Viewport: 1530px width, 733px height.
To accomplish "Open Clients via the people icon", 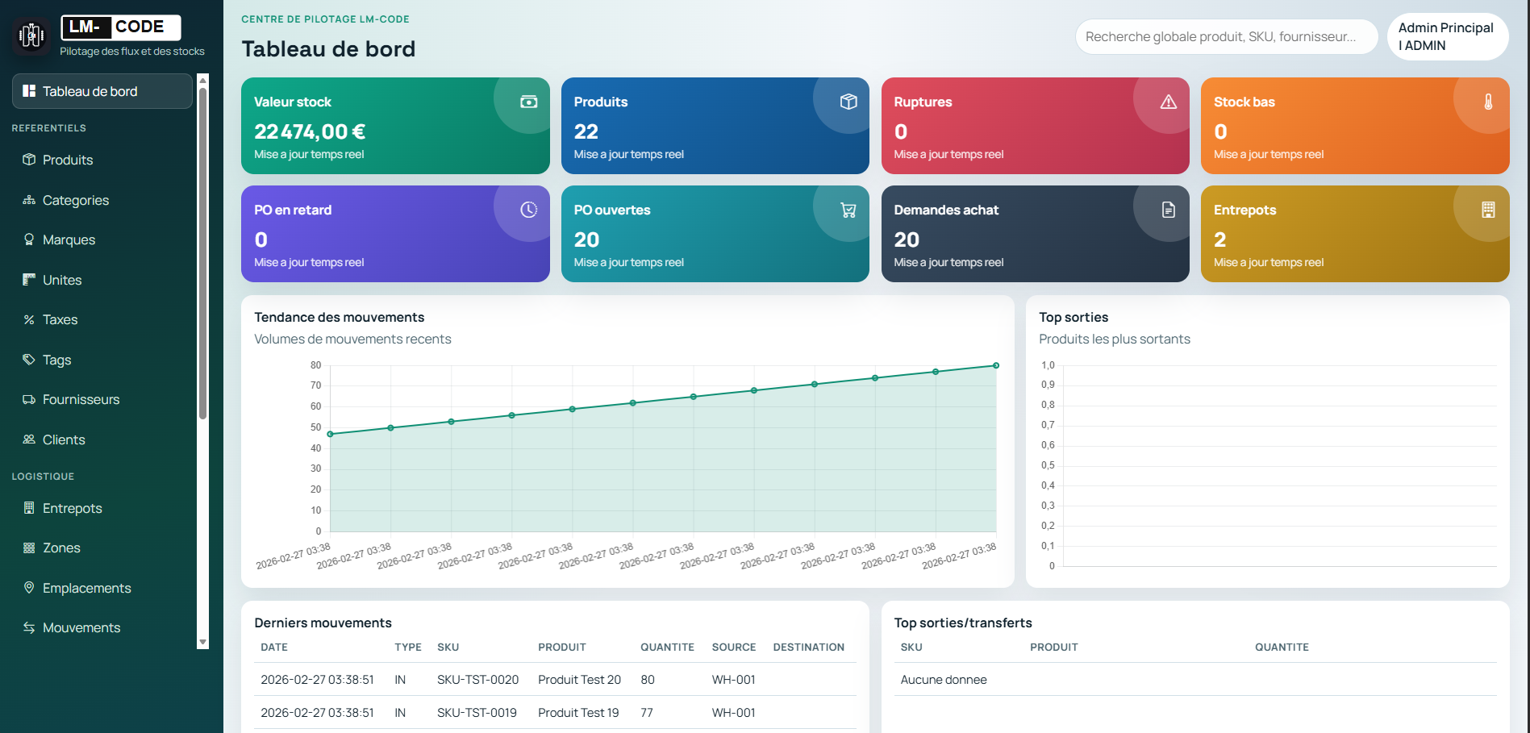I will pyautogui.click(x=27, y=439).
